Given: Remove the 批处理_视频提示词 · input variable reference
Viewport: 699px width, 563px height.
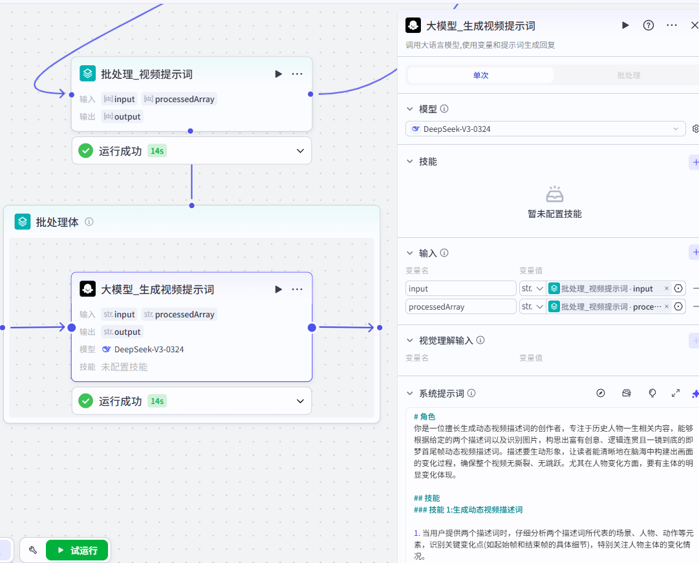Looking at the screenshot, I should coord(666,289).
